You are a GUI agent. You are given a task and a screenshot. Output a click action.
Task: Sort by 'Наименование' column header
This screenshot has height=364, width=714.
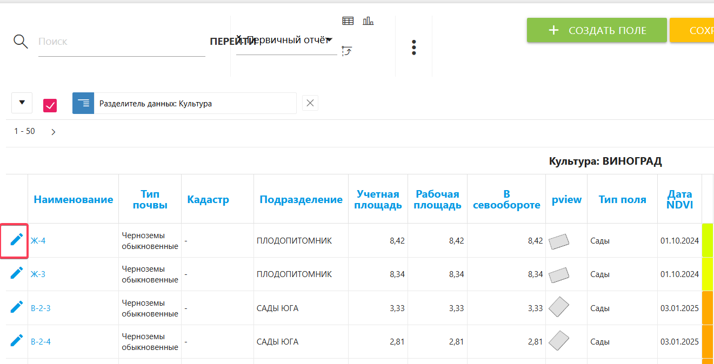(x=74, y=199)
